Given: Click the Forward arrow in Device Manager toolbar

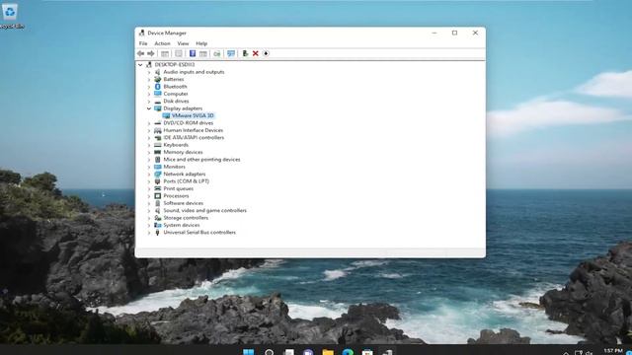Looking at the screenshot, I should pyautogui.click(x=151, y=53).
